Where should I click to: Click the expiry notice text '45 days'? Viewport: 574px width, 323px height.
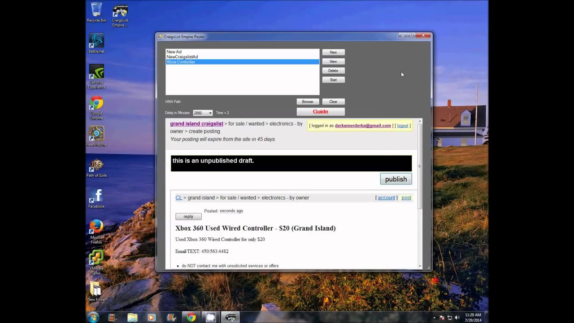[266, 140]
